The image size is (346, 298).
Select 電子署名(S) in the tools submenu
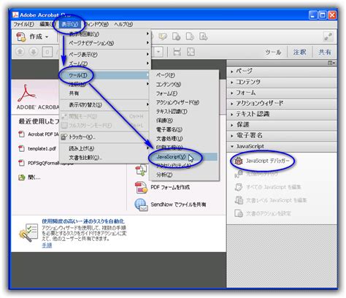point(184,129)
